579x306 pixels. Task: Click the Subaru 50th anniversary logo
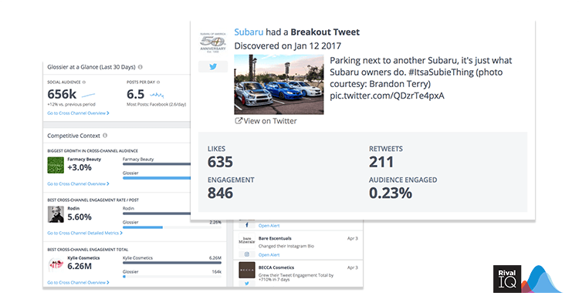point(213,42)
